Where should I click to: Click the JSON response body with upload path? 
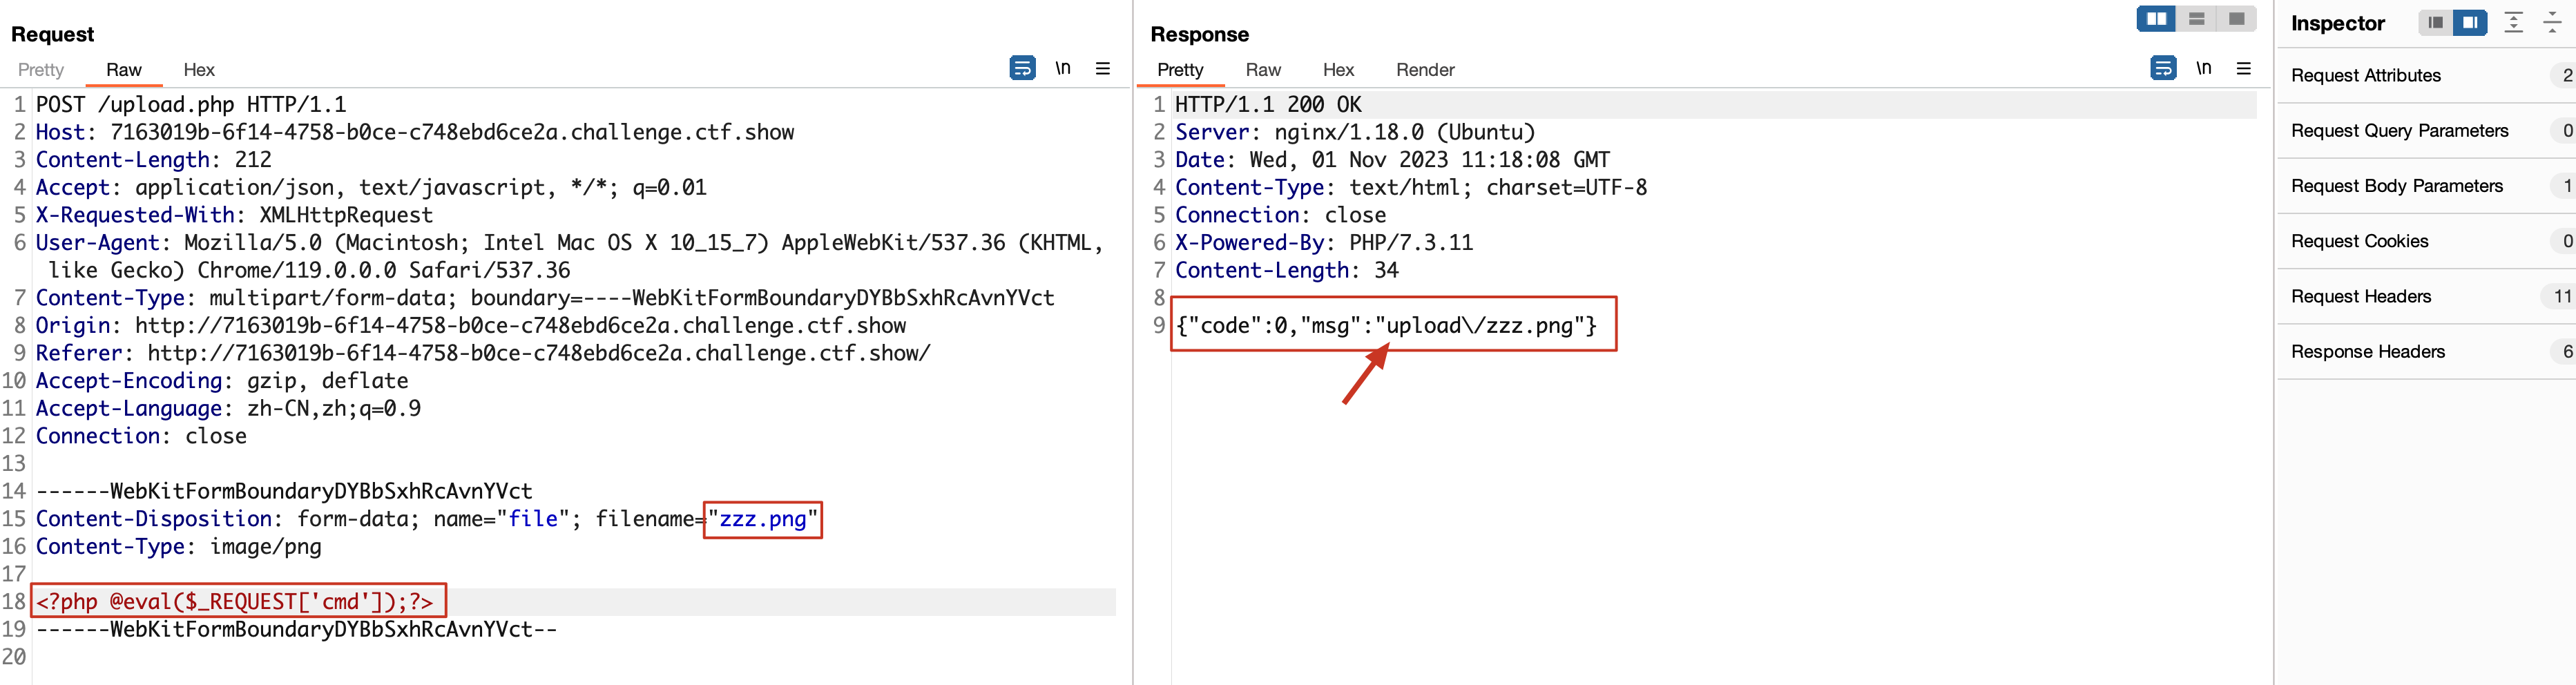coord(1387,326)
